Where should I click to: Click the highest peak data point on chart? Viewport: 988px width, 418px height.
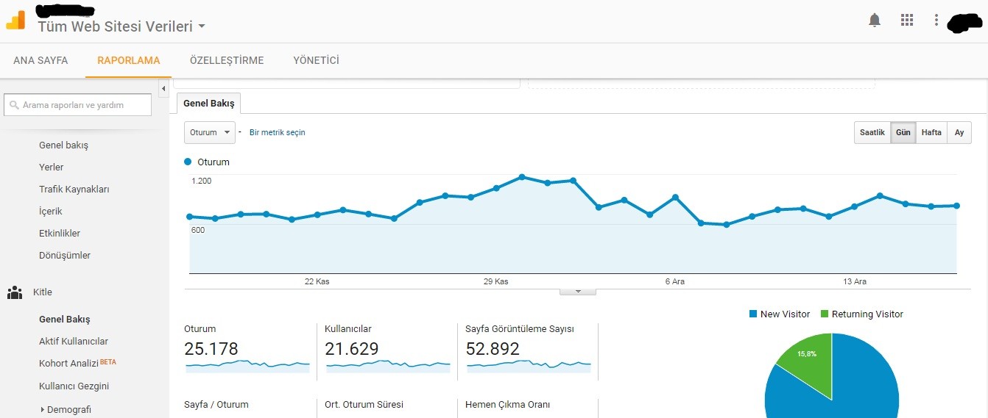[x=522, y=177]
